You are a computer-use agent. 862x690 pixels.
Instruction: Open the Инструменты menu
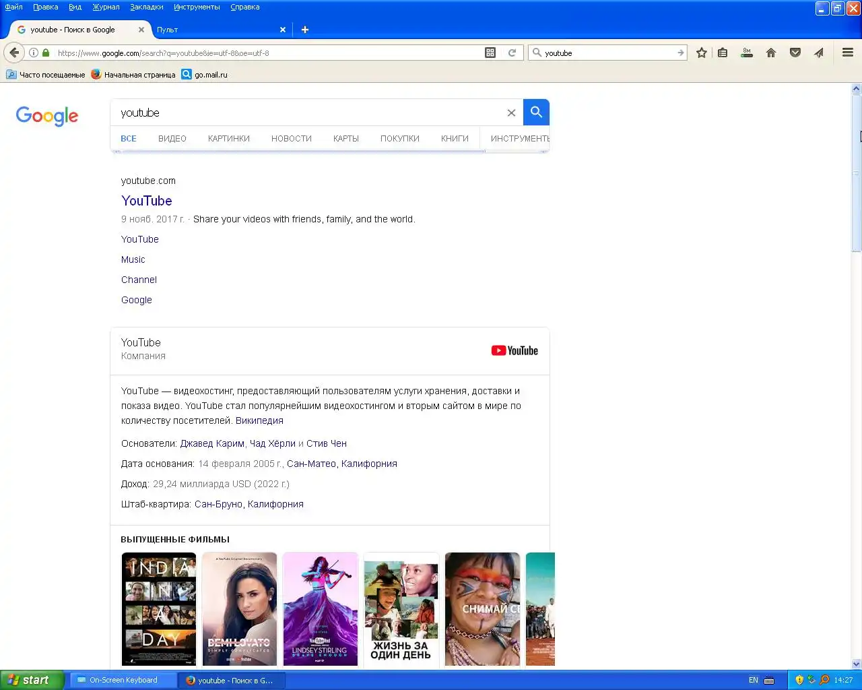[197, 7]
